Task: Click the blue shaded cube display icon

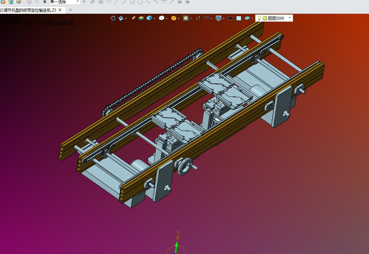Action: [149, 18]
